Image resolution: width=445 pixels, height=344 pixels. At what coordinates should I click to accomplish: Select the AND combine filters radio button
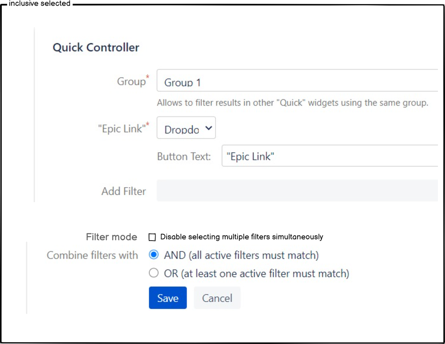coord(154,255)
